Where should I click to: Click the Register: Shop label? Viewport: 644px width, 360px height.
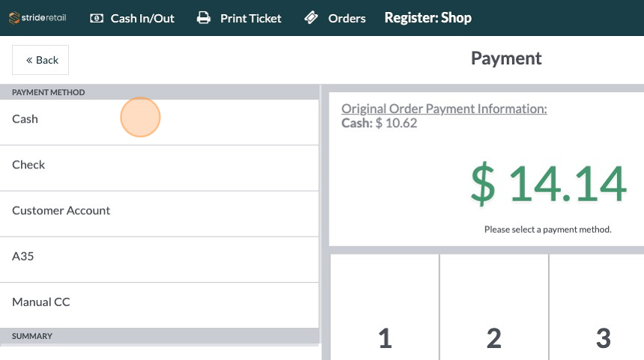(428, 17)
